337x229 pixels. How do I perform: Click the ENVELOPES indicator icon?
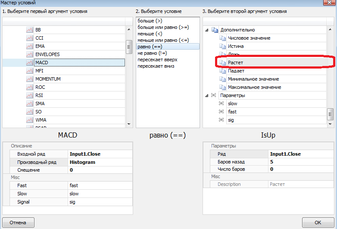coord(29,55)
